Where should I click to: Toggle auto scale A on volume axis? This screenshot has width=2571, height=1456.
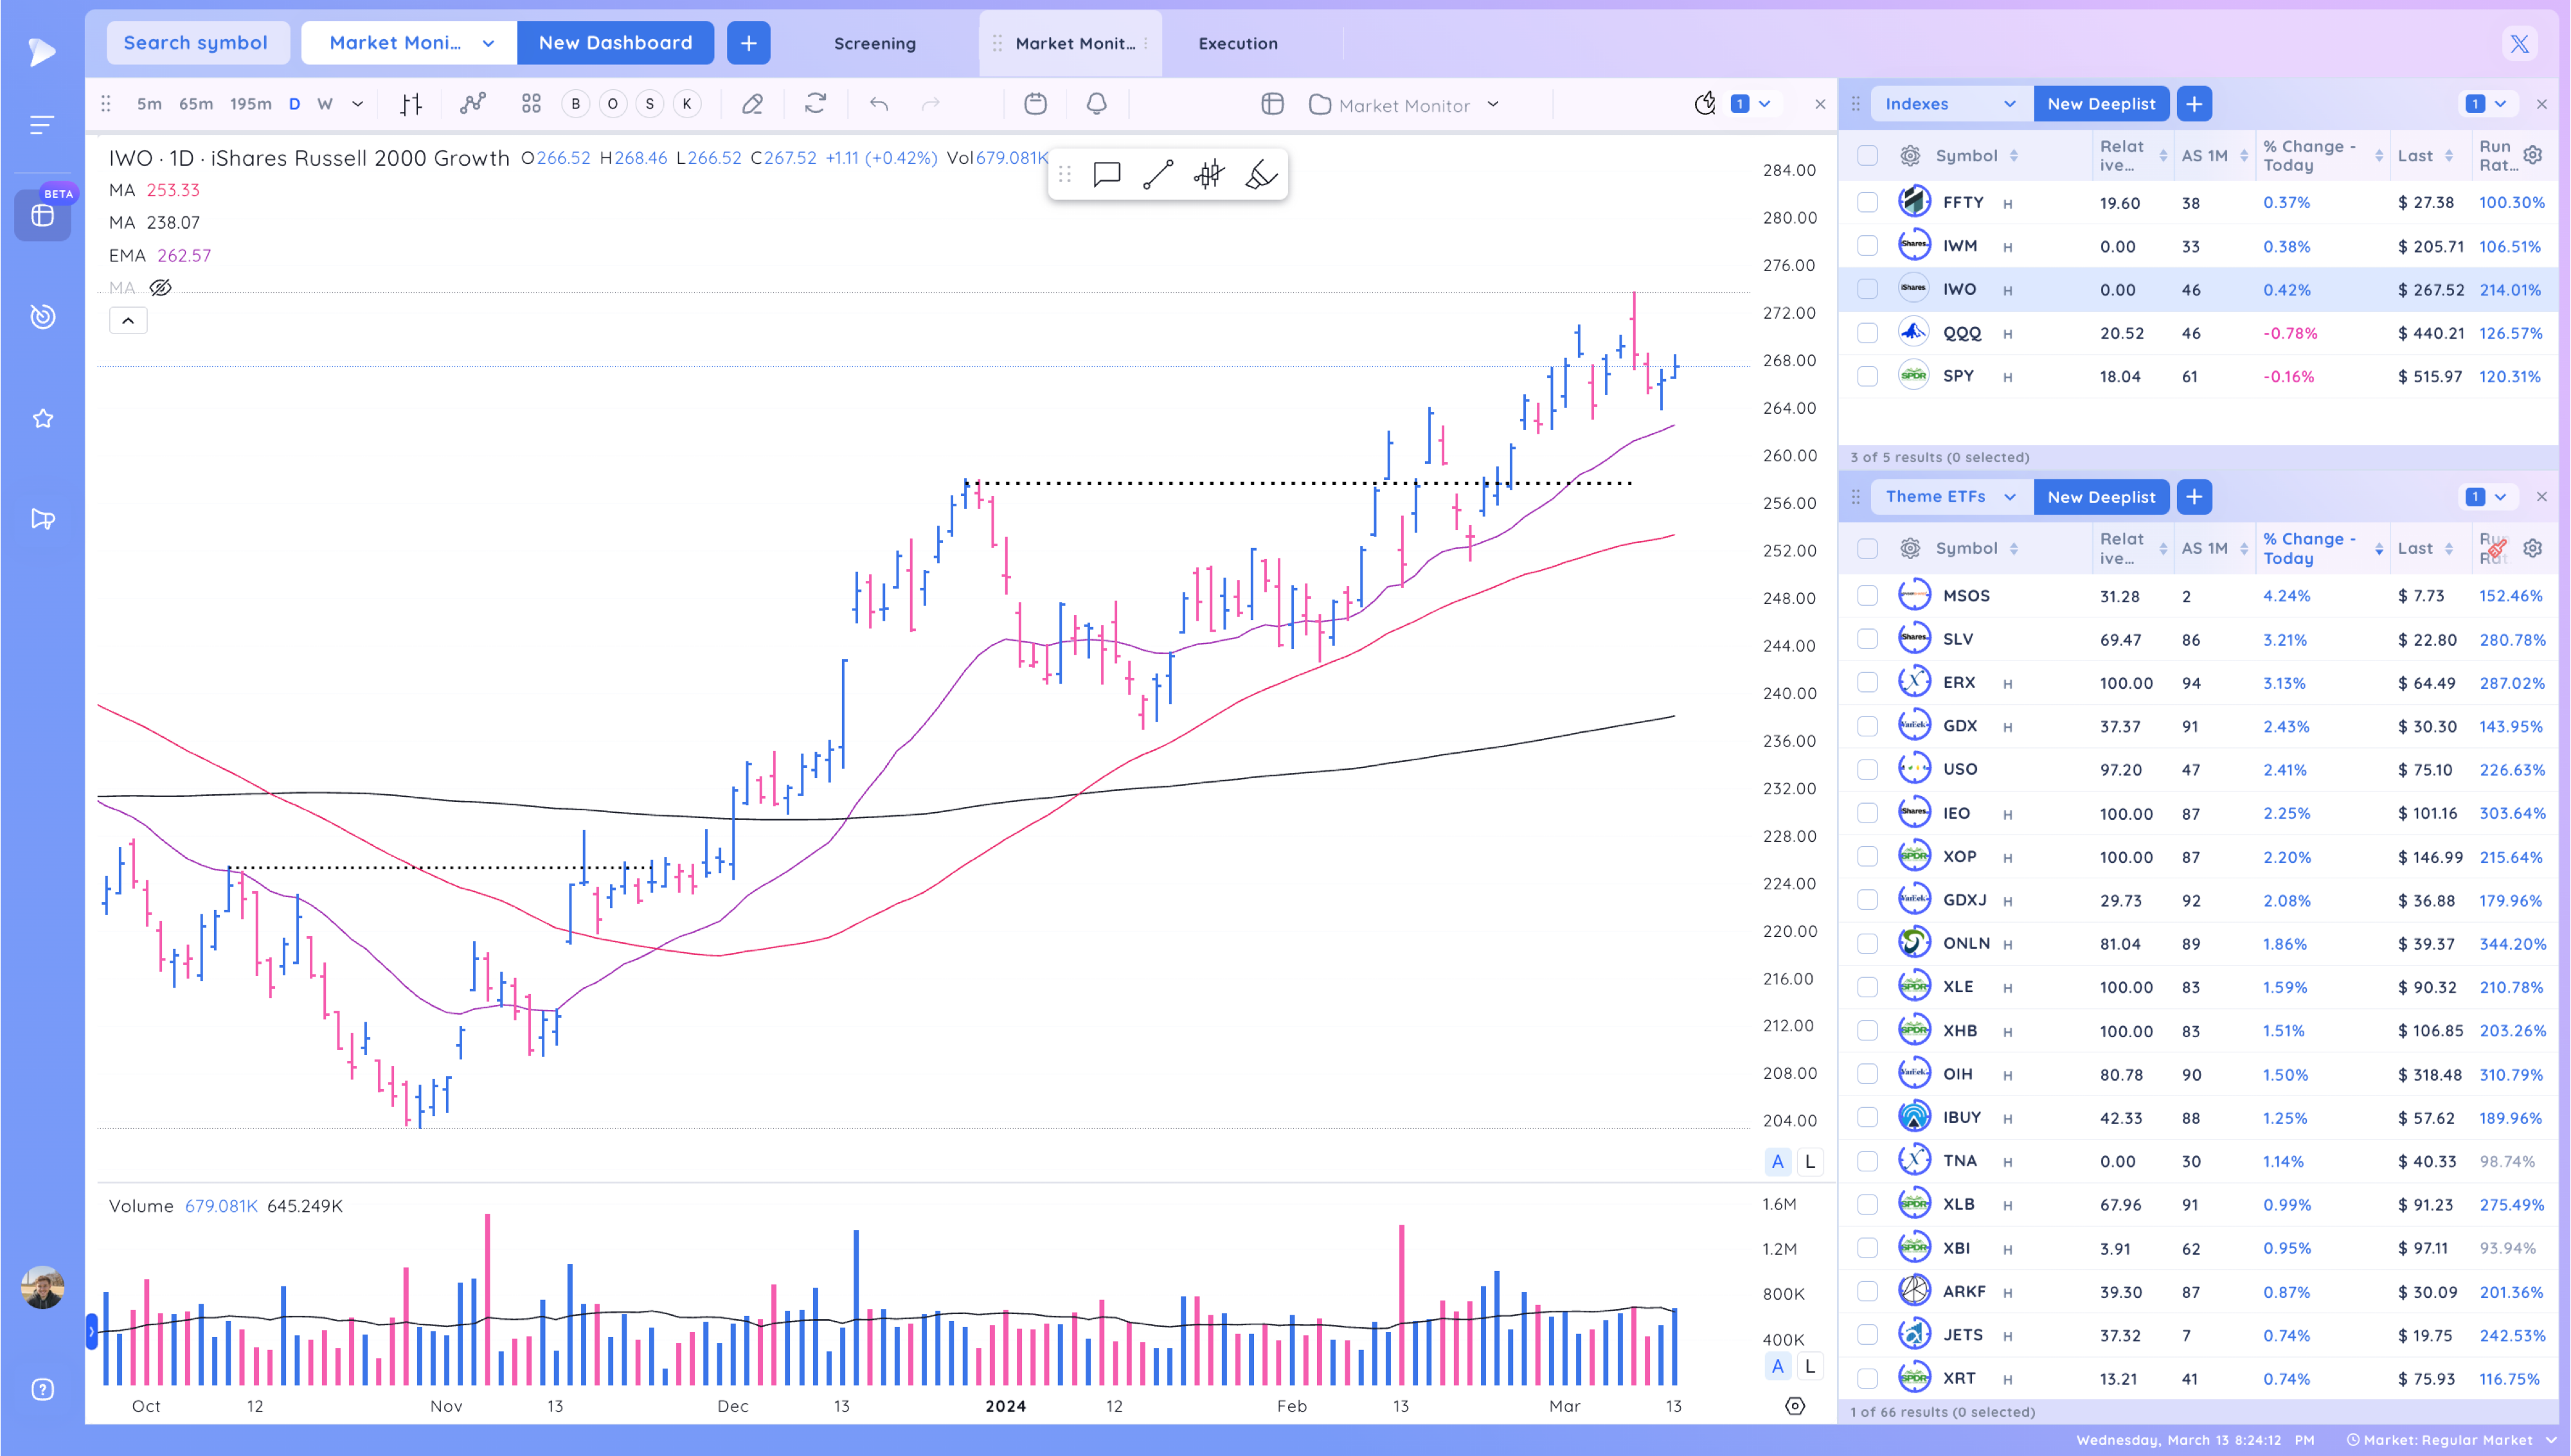1777,1367
